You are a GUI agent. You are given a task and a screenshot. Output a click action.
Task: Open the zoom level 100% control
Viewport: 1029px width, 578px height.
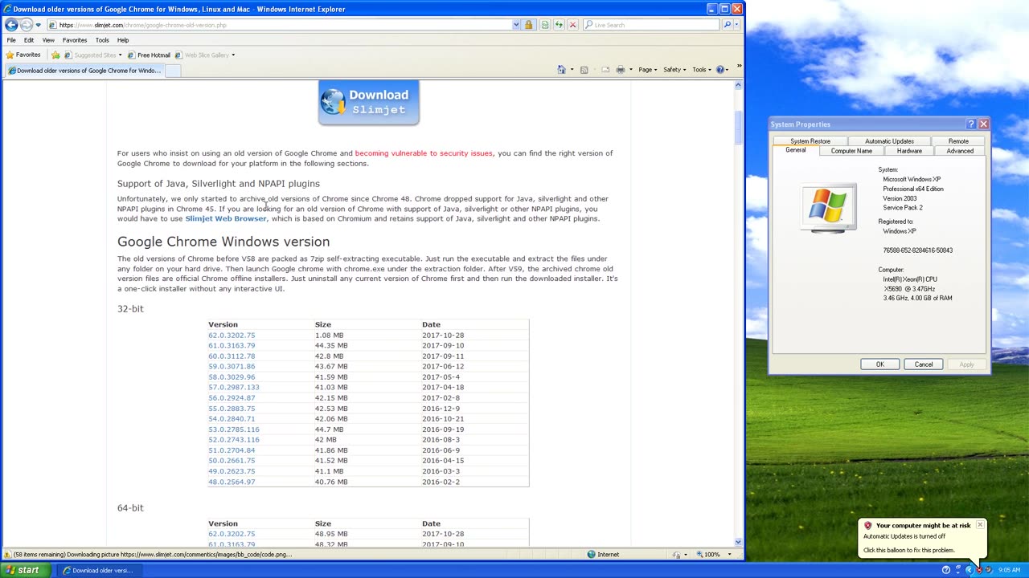pos(715,555)
